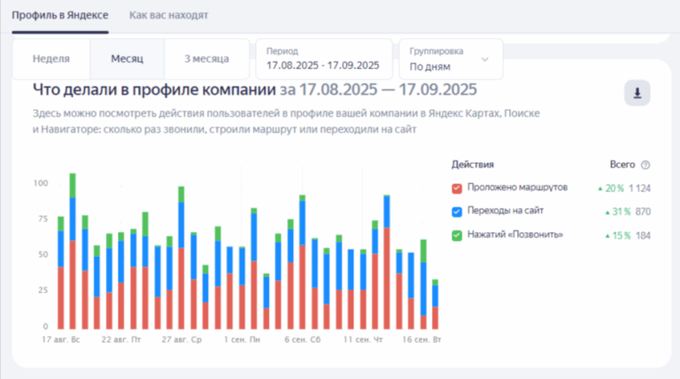Click the Всего column heading
The width and height of the screenshot is (680, 379).
[x=622, y=165]
